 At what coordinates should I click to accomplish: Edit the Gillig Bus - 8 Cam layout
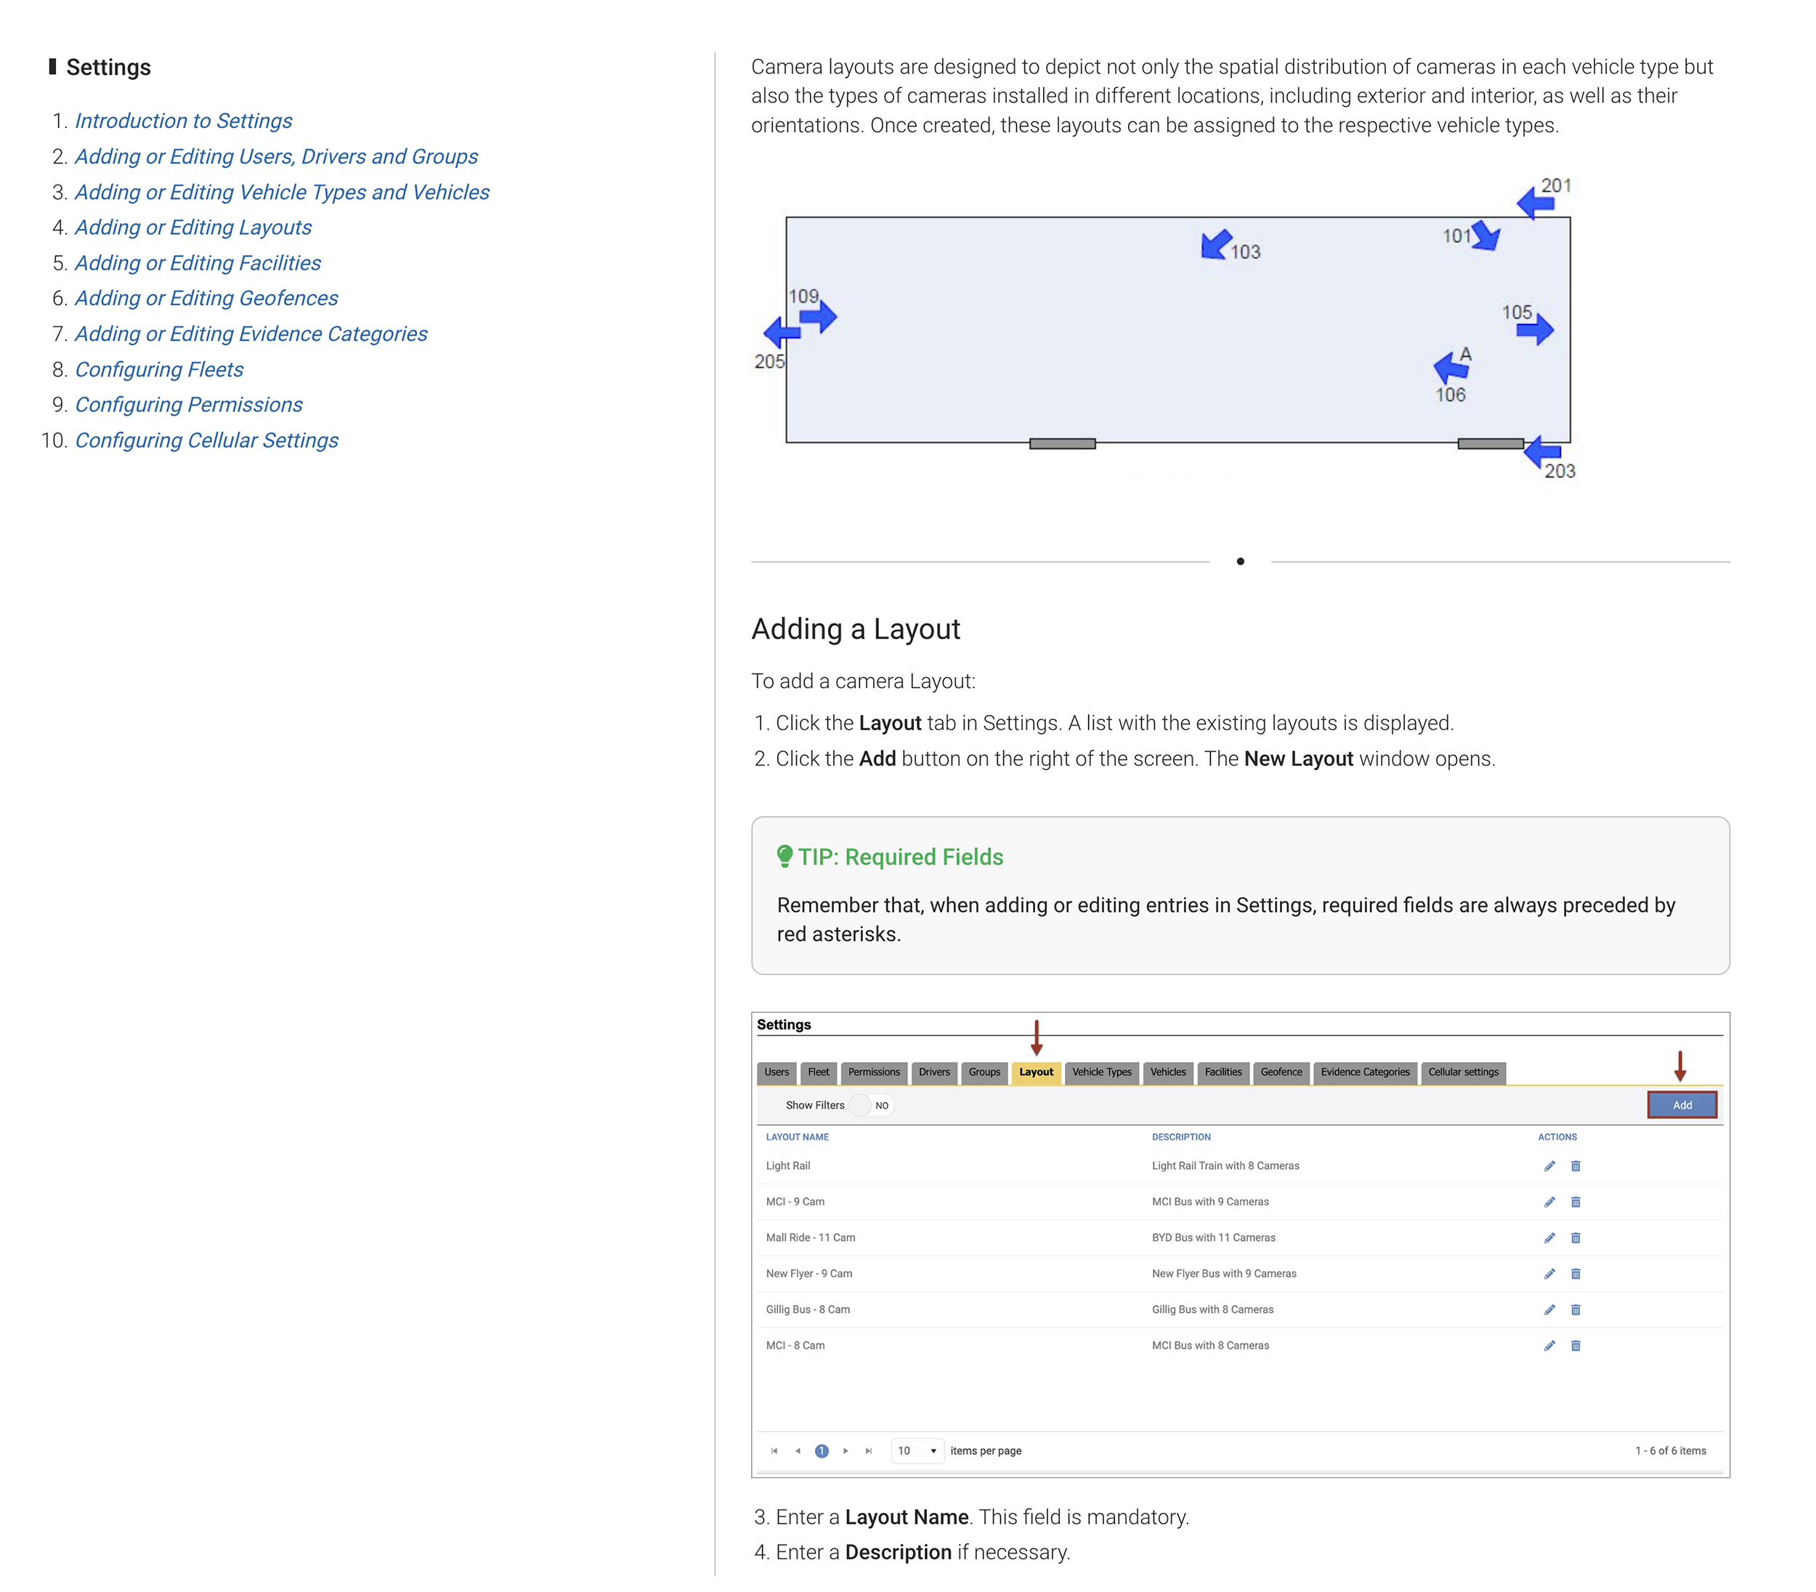click(1549, 1309)
